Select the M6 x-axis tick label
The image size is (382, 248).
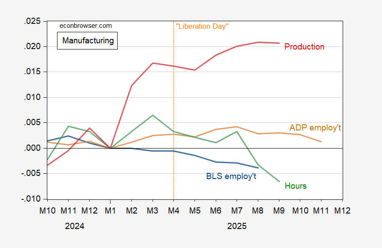click(215, 211)
